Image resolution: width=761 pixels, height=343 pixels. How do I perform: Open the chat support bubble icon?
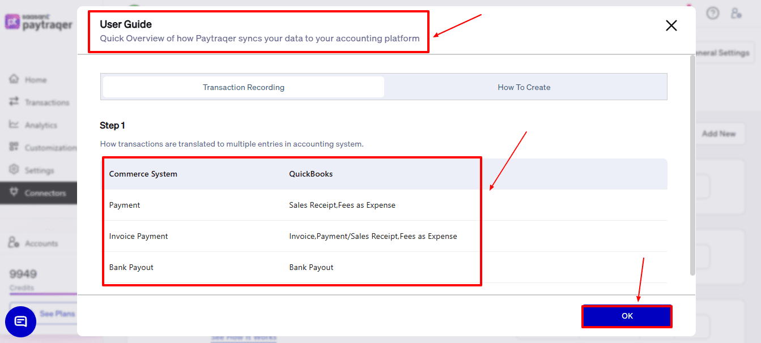(x=20, y=321)
